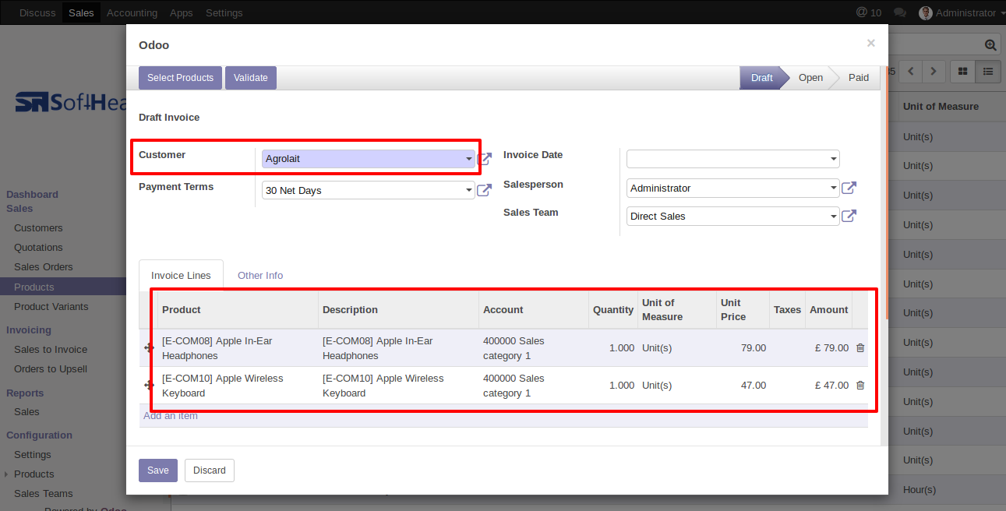Open Quotations in the sidebar

[x=38, y=248]
